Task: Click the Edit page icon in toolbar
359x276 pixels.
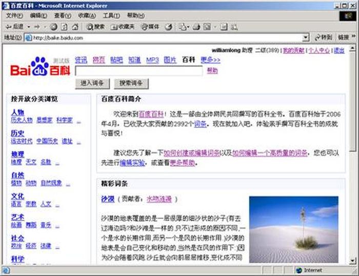Action: coord(207,27)
